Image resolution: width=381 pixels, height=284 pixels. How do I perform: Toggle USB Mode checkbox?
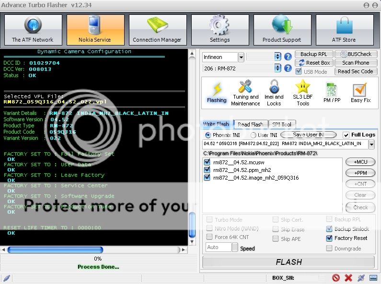click(x=299, y=71)
